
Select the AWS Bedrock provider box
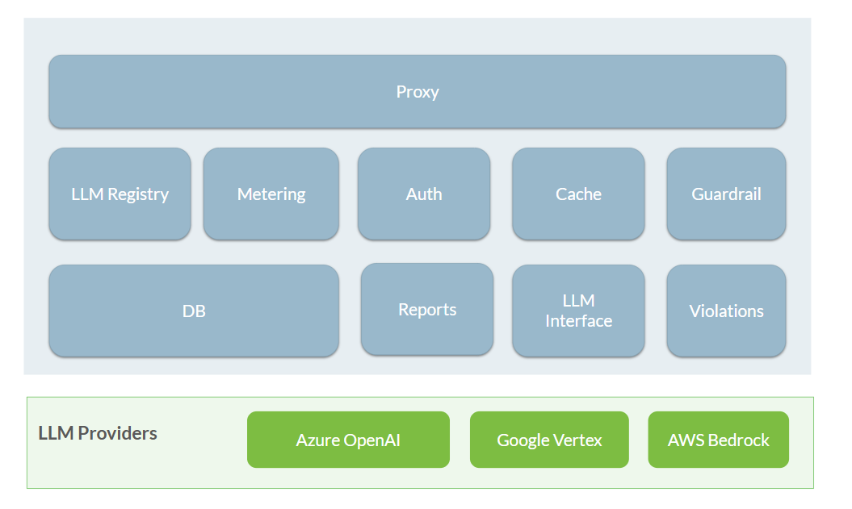(718, 440)
